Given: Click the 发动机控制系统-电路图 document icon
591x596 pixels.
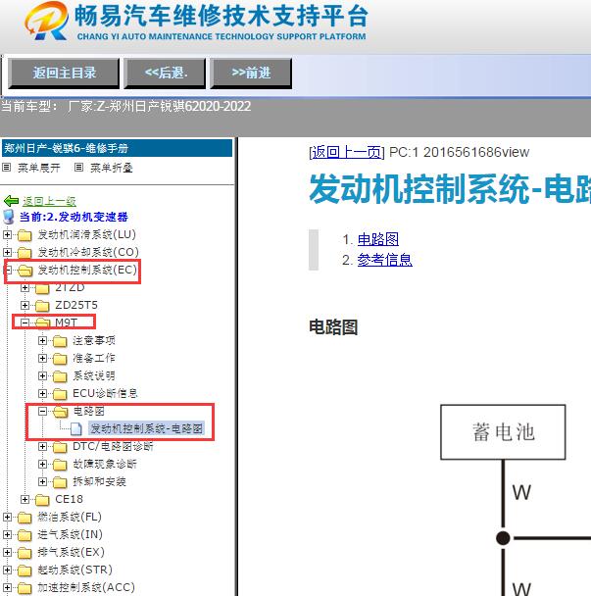Looking at the screenshot, I should click(x=76, y=429).
